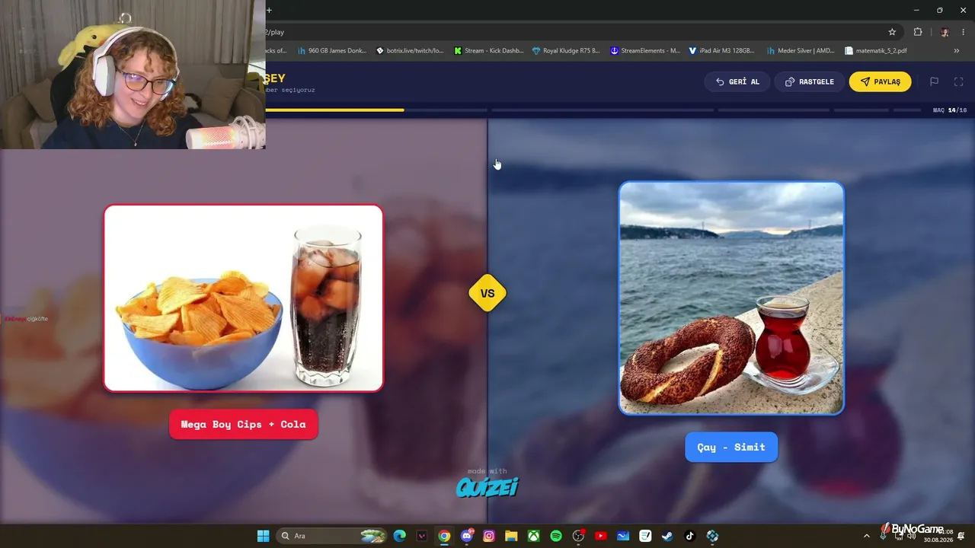
Task: Open Stream - Kick Dashboard bookmark
Action: point(488,51)
